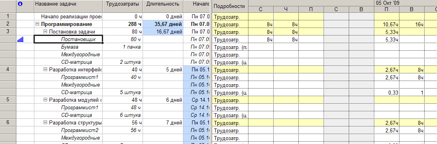Click the Название задачи column header
The width and height of the screenshot is (437, 144).
(x=68, y=6)
